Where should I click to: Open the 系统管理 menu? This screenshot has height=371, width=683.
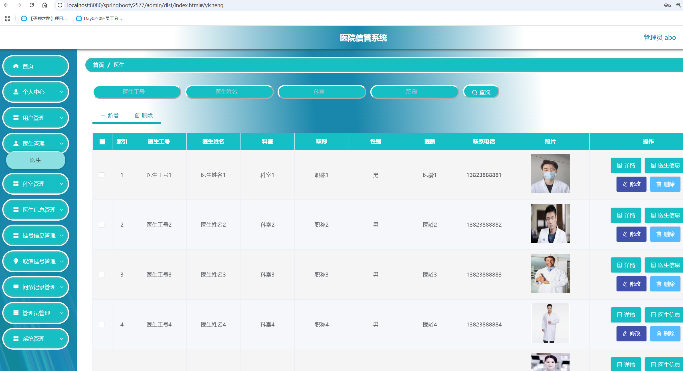(36, 339)
